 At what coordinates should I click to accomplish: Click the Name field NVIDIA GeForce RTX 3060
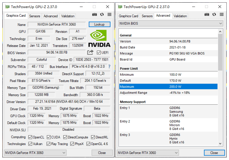point(57,24)
